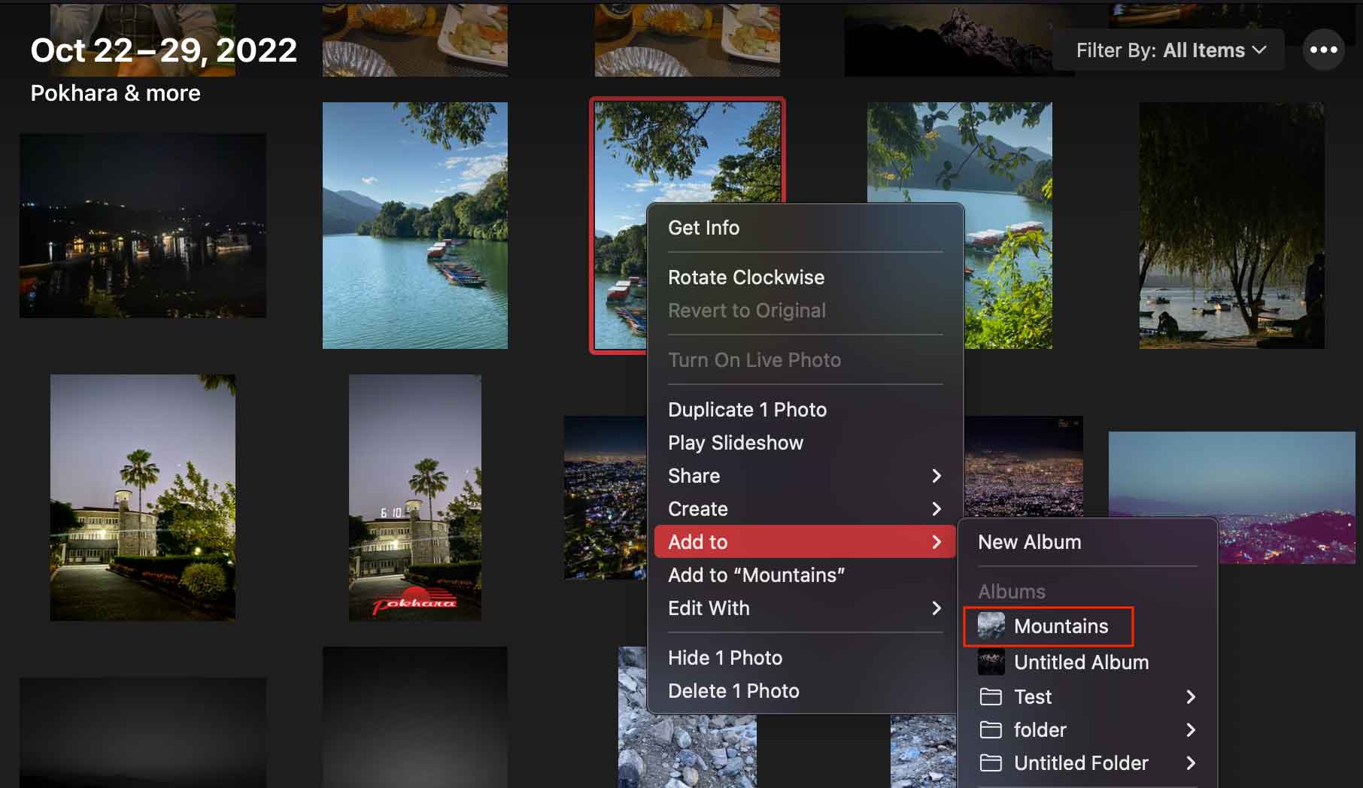This screenshot has height=788, width=1363.
Task: Click the Share menu label
Action: tap(694, 476)
